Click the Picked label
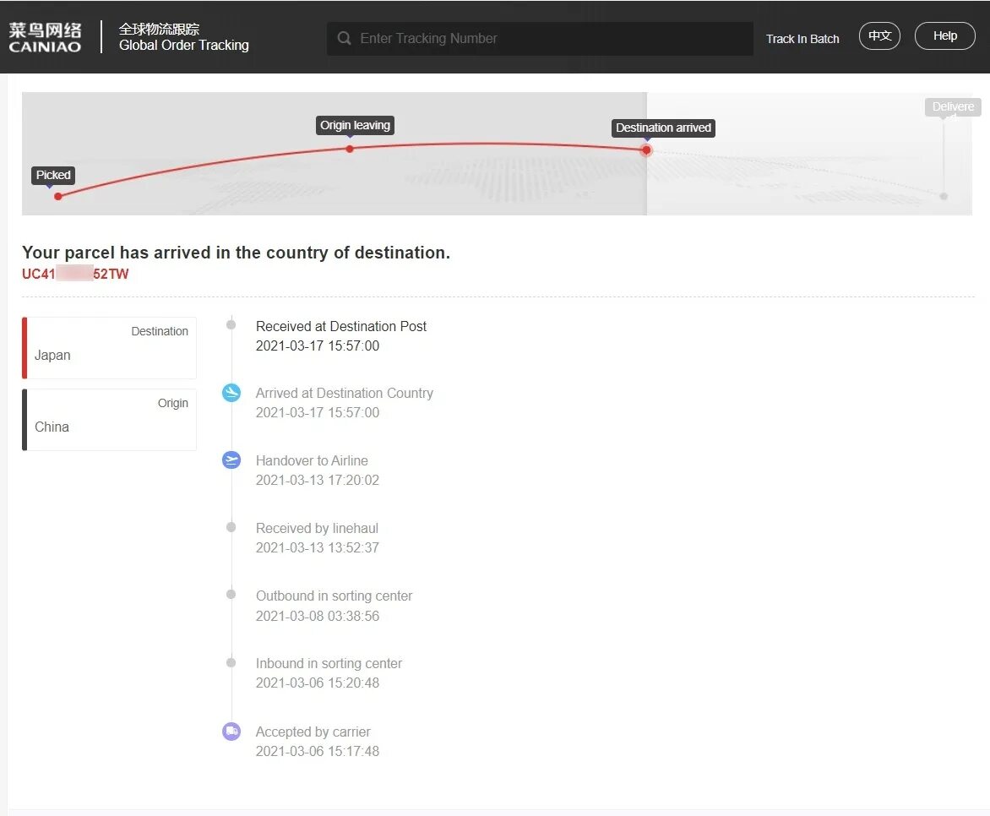The image size is (990, 816). click(x=53, y=175)
